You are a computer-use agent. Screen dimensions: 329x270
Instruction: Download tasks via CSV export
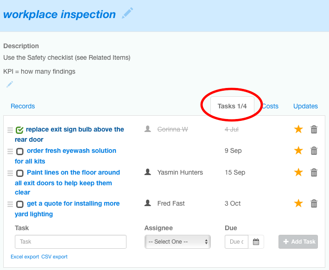point(54,257)
